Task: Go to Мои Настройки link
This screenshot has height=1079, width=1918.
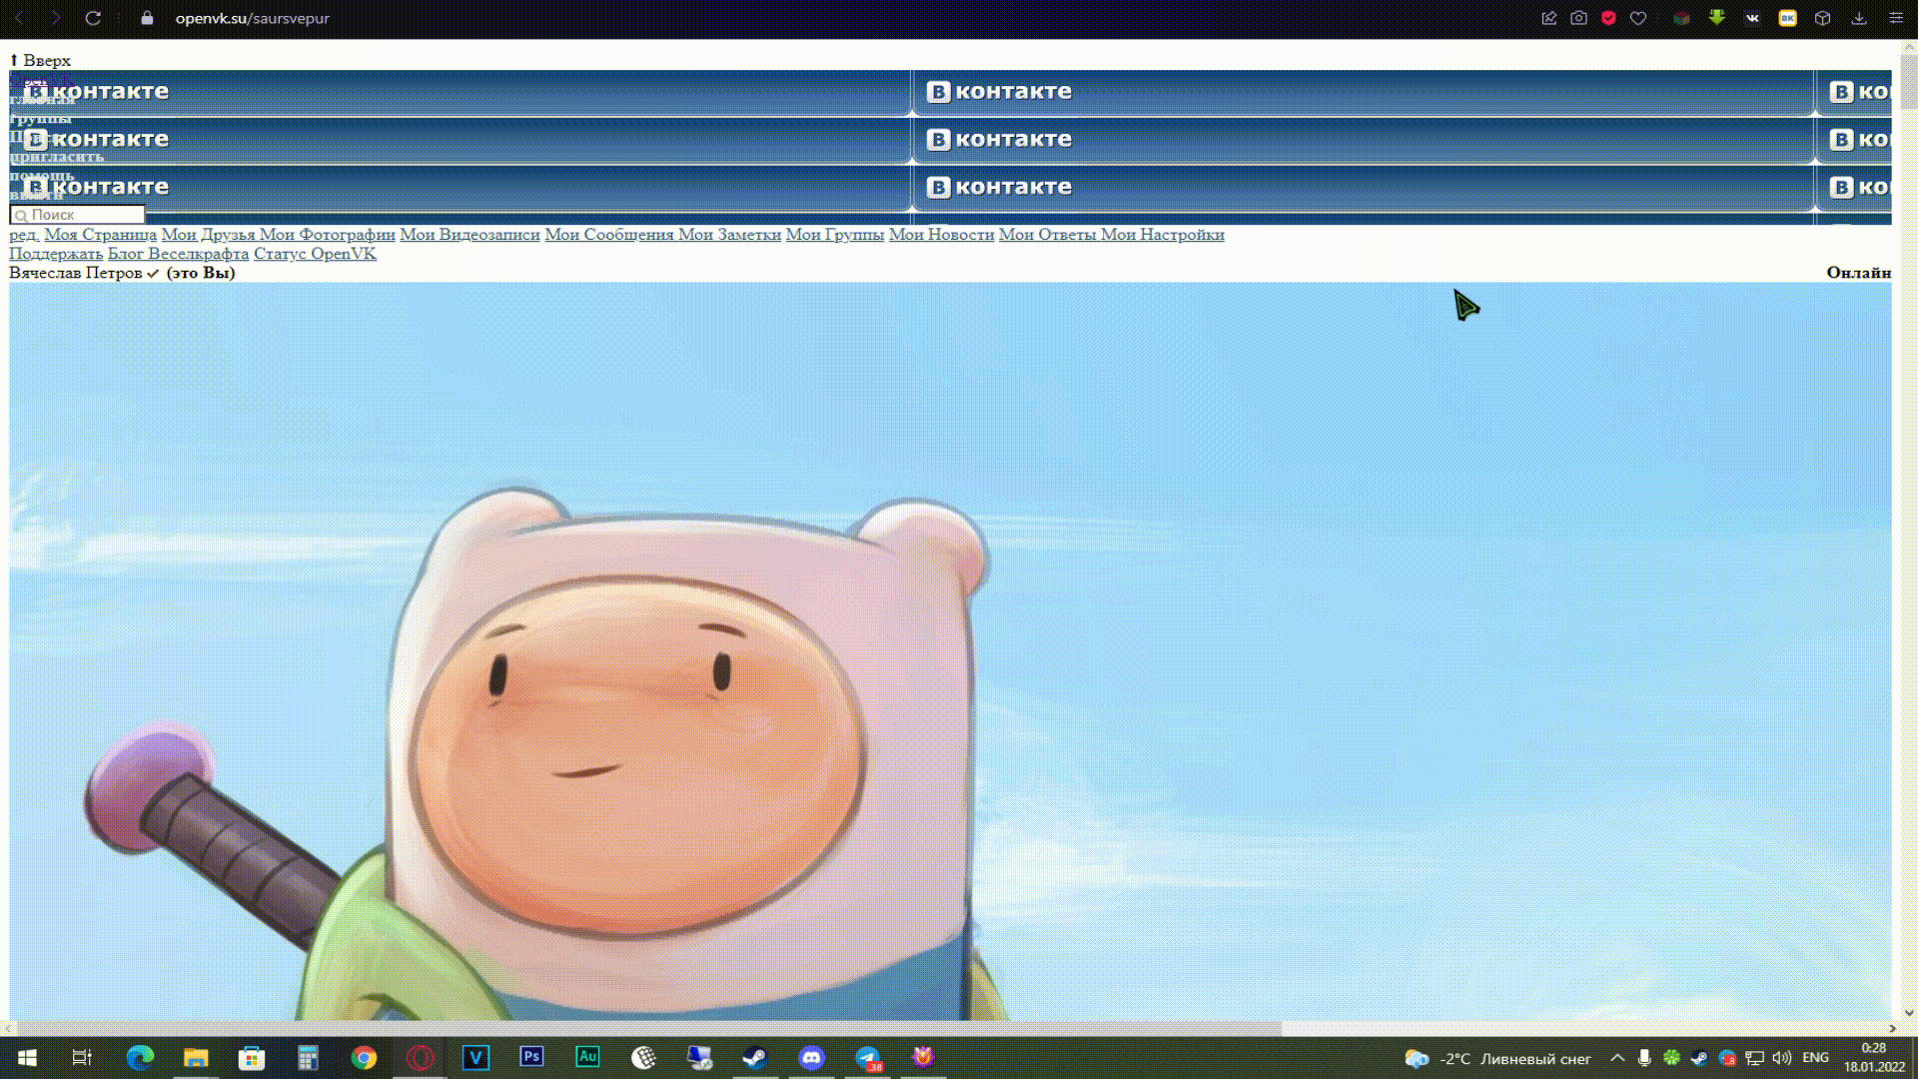Action: click(x=1162, y=235)
